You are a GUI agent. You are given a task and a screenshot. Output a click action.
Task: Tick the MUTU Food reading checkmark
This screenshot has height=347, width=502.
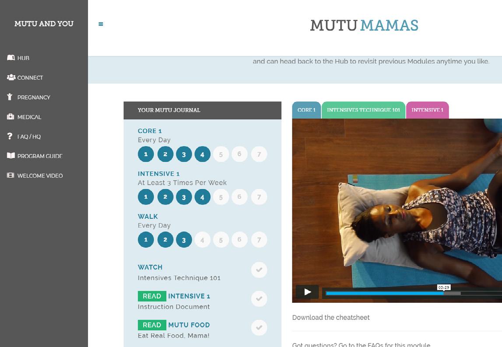tap(259, 327)
